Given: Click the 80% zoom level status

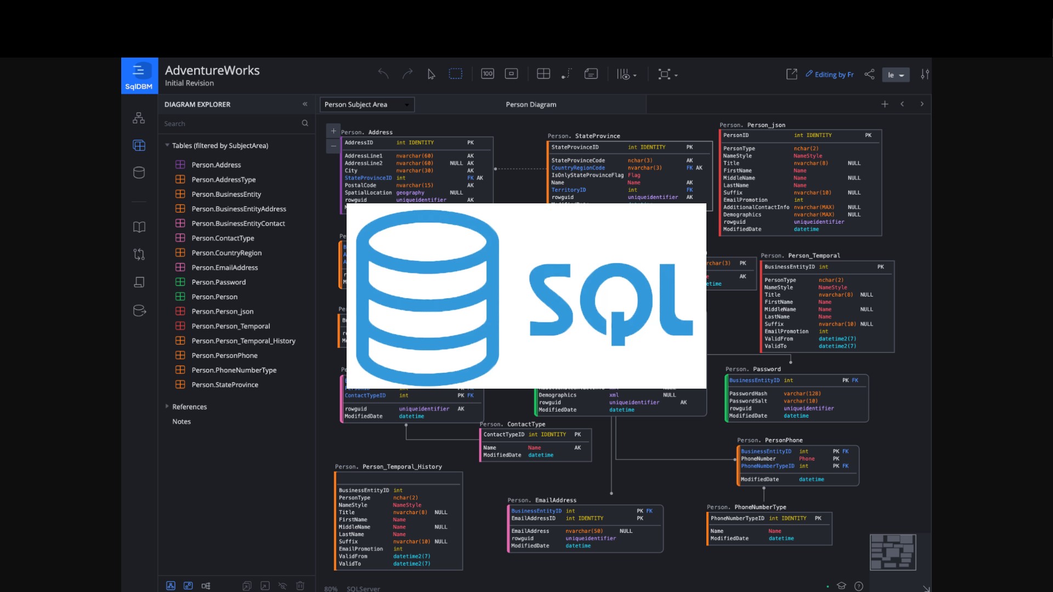Looking at the screenshot, I should pyautogui.click(x=331, y=589).
